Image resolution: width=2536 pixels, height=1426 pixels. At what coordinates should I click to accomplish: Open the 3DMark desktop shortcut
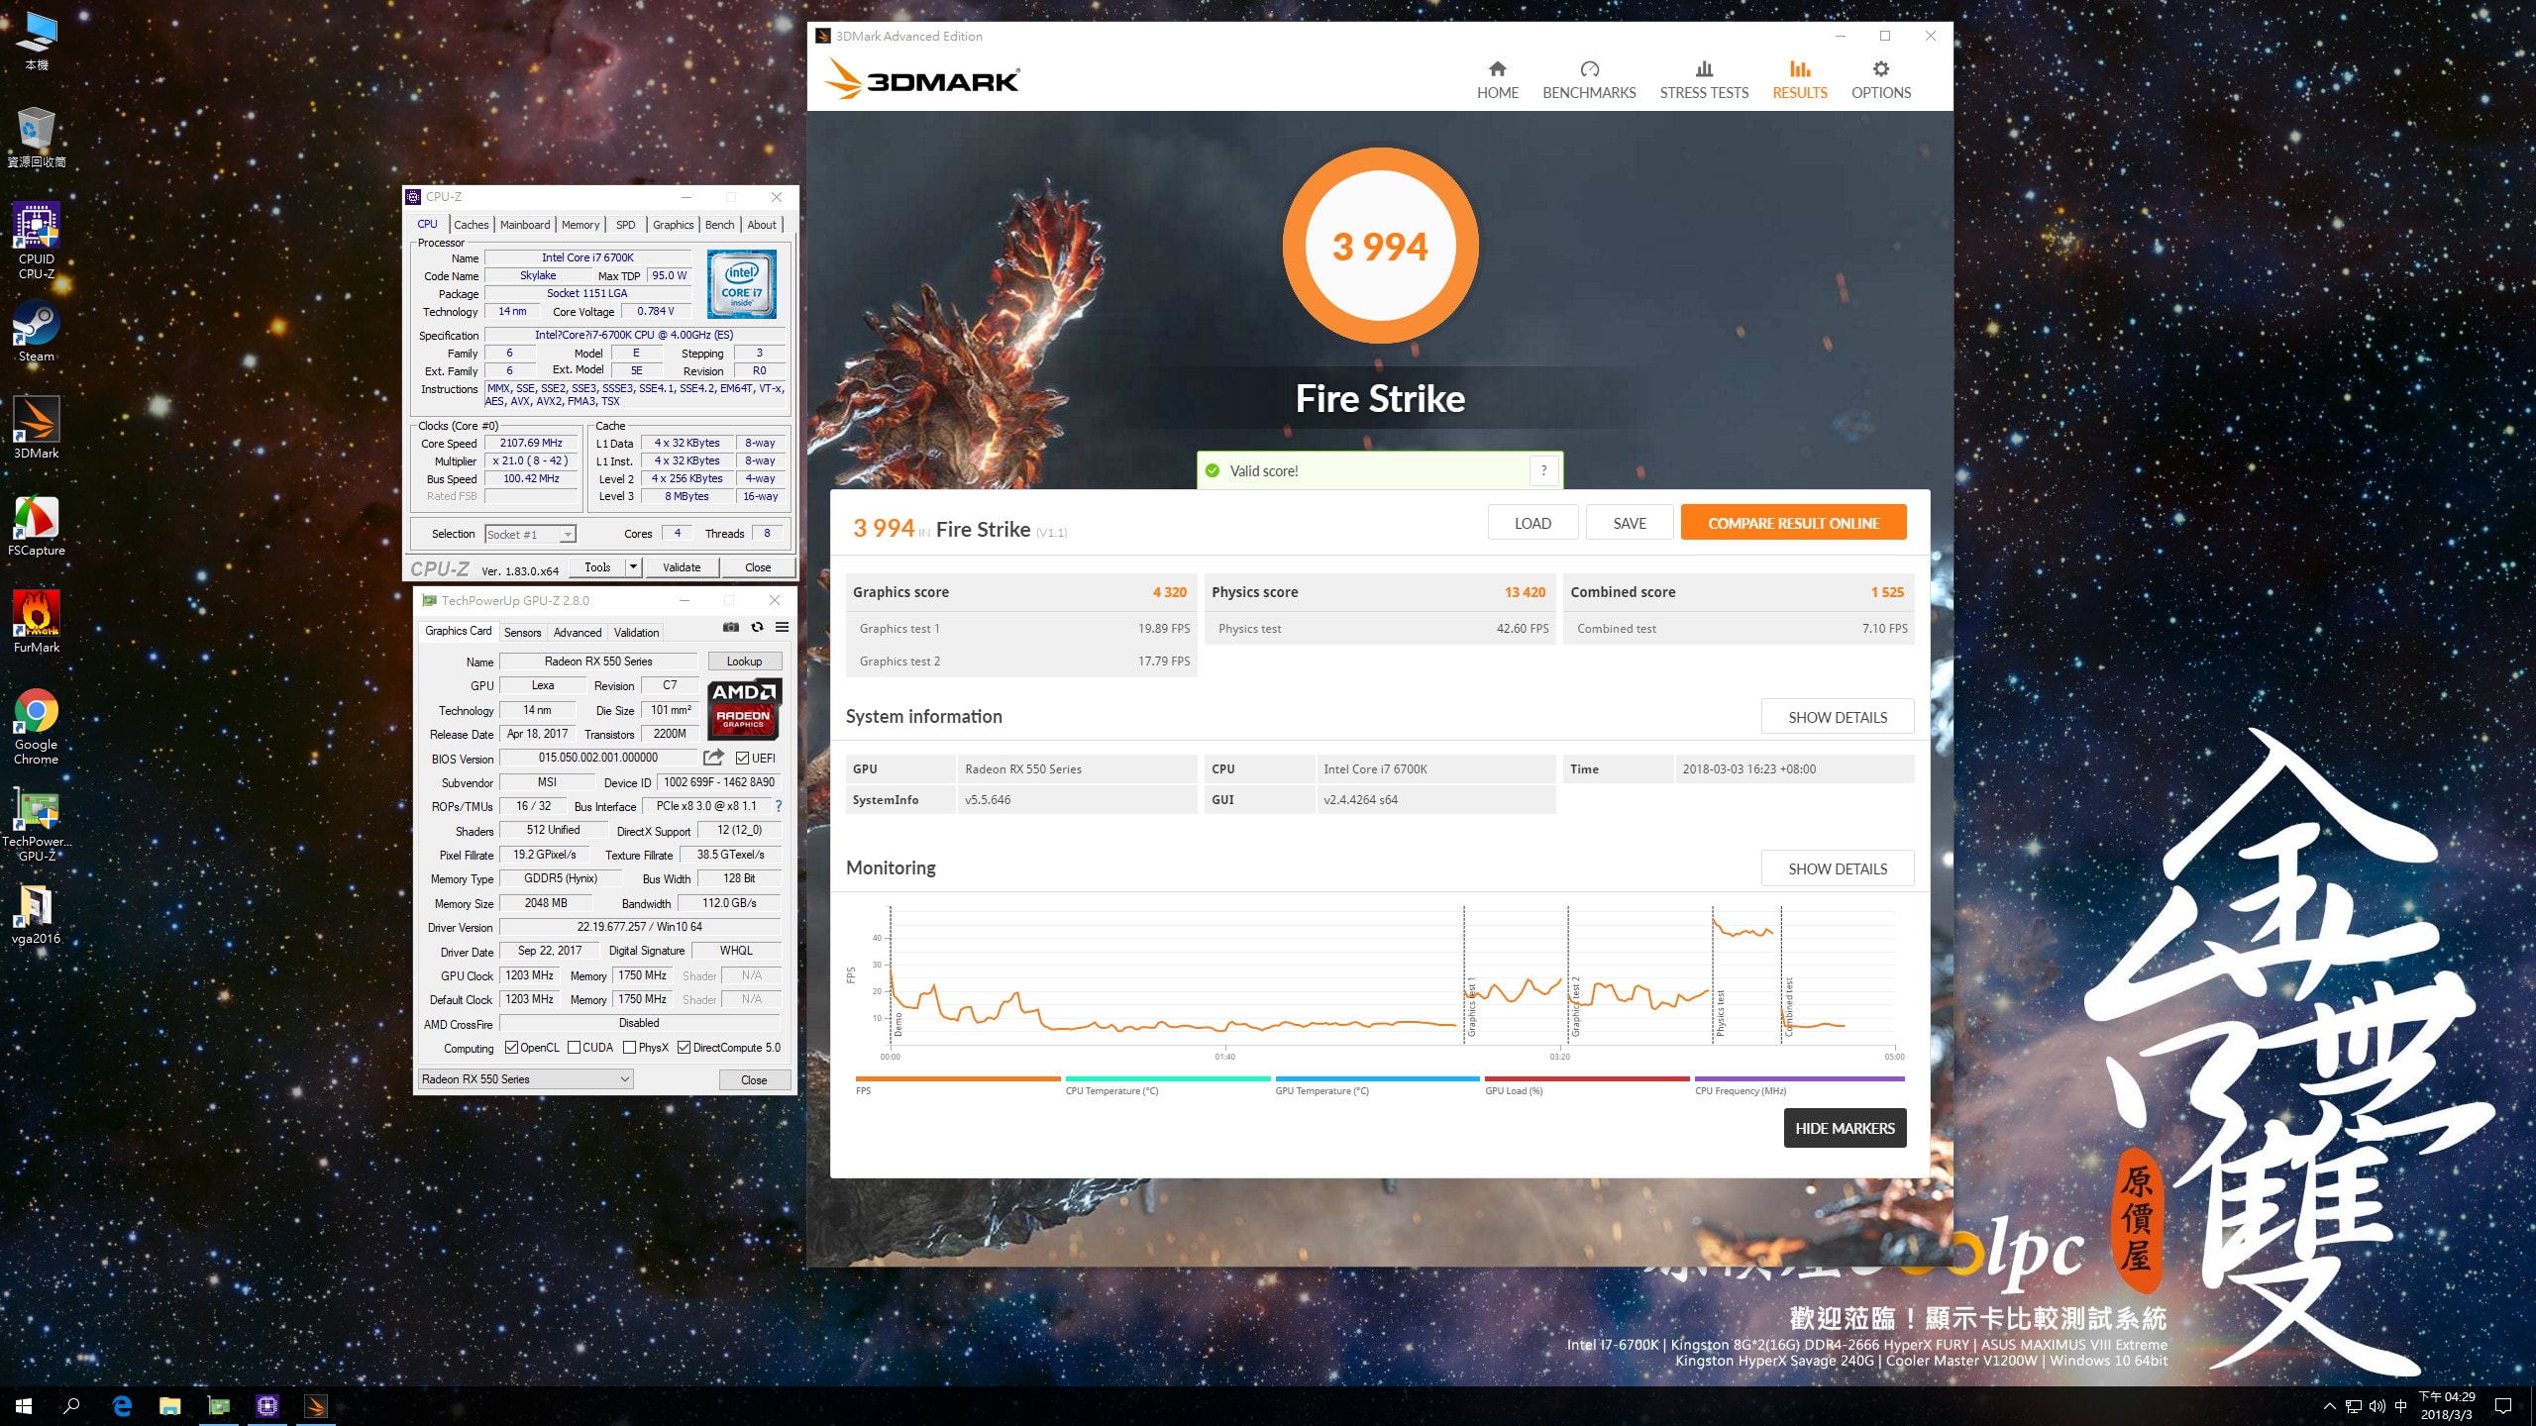(37, 428)
